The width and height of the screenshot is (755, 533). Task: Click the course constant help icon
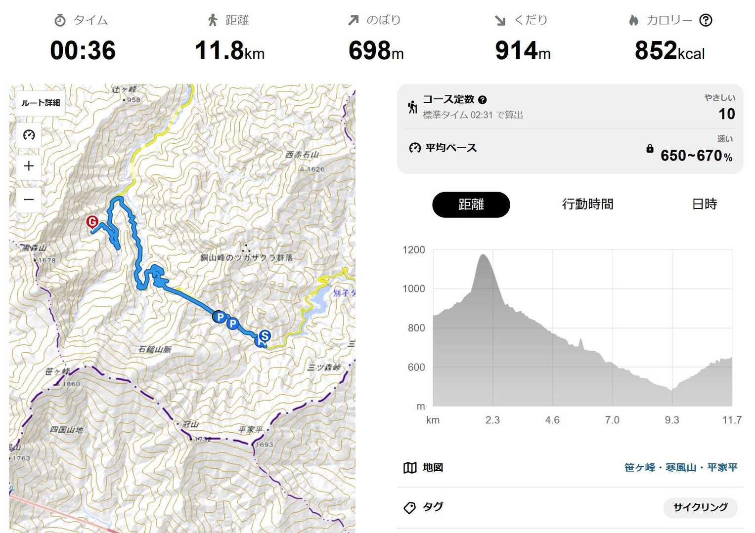pyautogui.click(x=483, y=100)
